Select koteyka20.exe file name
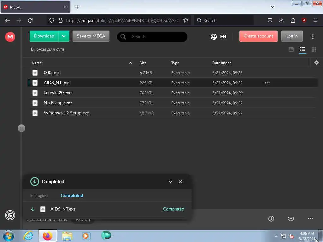This screenshot has height=242, width=323. 57,93
